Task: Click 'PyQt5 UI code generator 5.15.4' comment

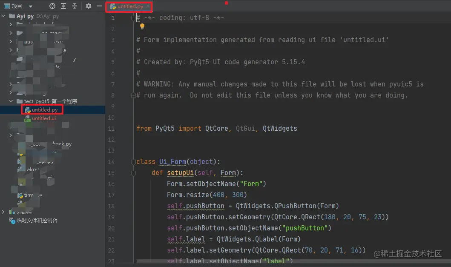Action: point(247,62)
